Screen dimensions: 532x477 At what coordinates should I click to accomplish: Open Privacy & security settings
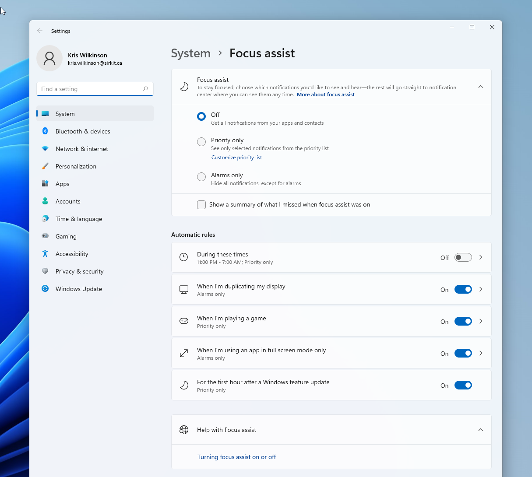(x=95, y=271)
